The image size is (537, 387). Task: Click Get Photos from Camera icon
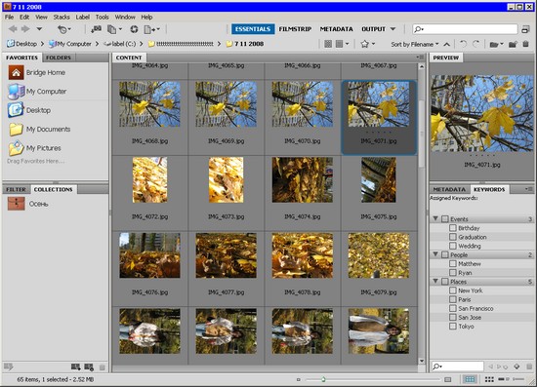point(97,29)
